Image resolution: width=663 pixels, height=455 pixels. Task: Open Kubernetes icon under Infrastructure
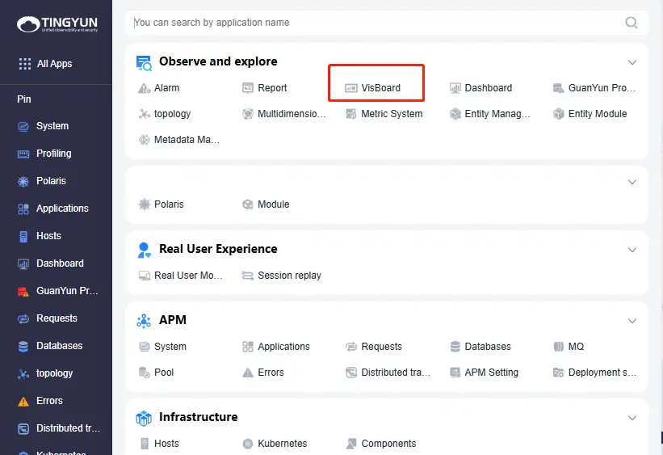(248, 444)
